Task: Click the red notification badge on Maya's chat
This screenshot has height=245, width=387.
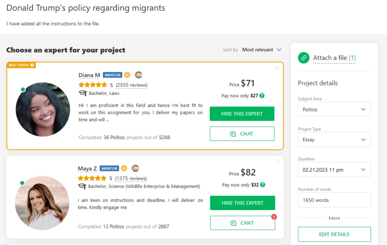Action: pos(274,217)
